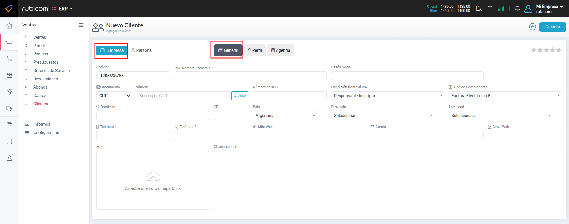569x224 pixels.
Task: Click the back arrow next to Guardar
Action: tap(533, 27)
